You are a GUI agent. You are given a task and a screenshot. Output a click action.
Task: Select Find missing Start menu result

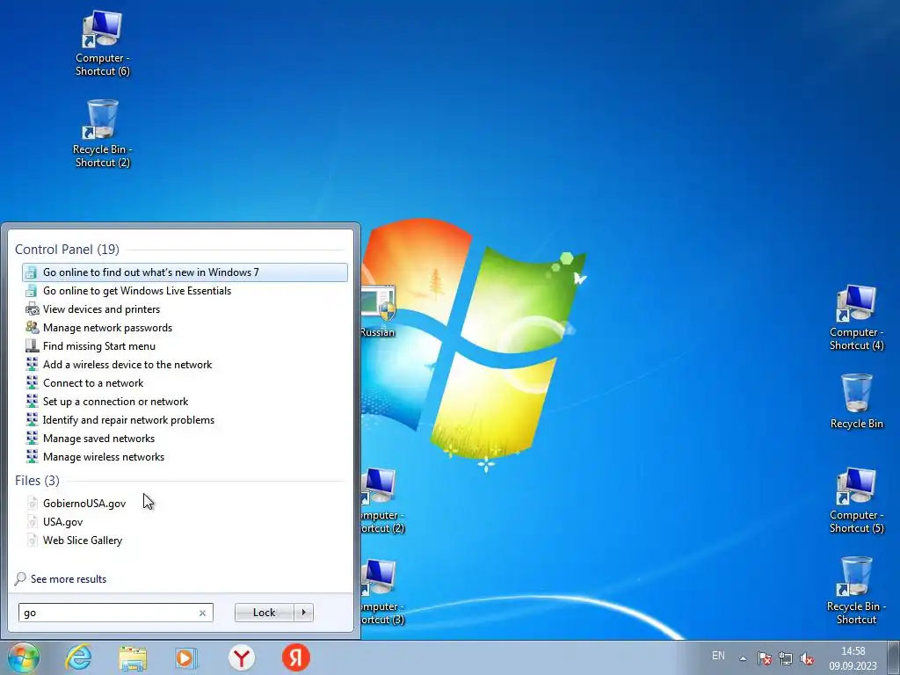pyautogui.click(x=185, y=346)
